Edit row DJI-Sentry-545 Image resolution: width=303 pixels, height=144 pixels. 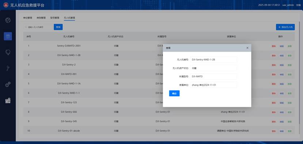[282, 122]
